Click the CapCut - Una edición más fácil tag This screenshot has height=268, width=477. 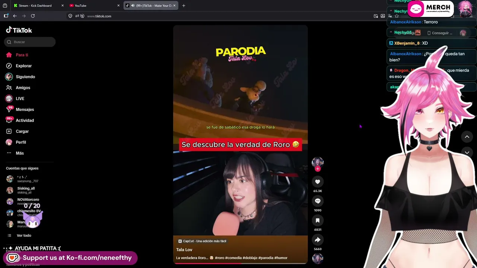click(x=202, y=241)
